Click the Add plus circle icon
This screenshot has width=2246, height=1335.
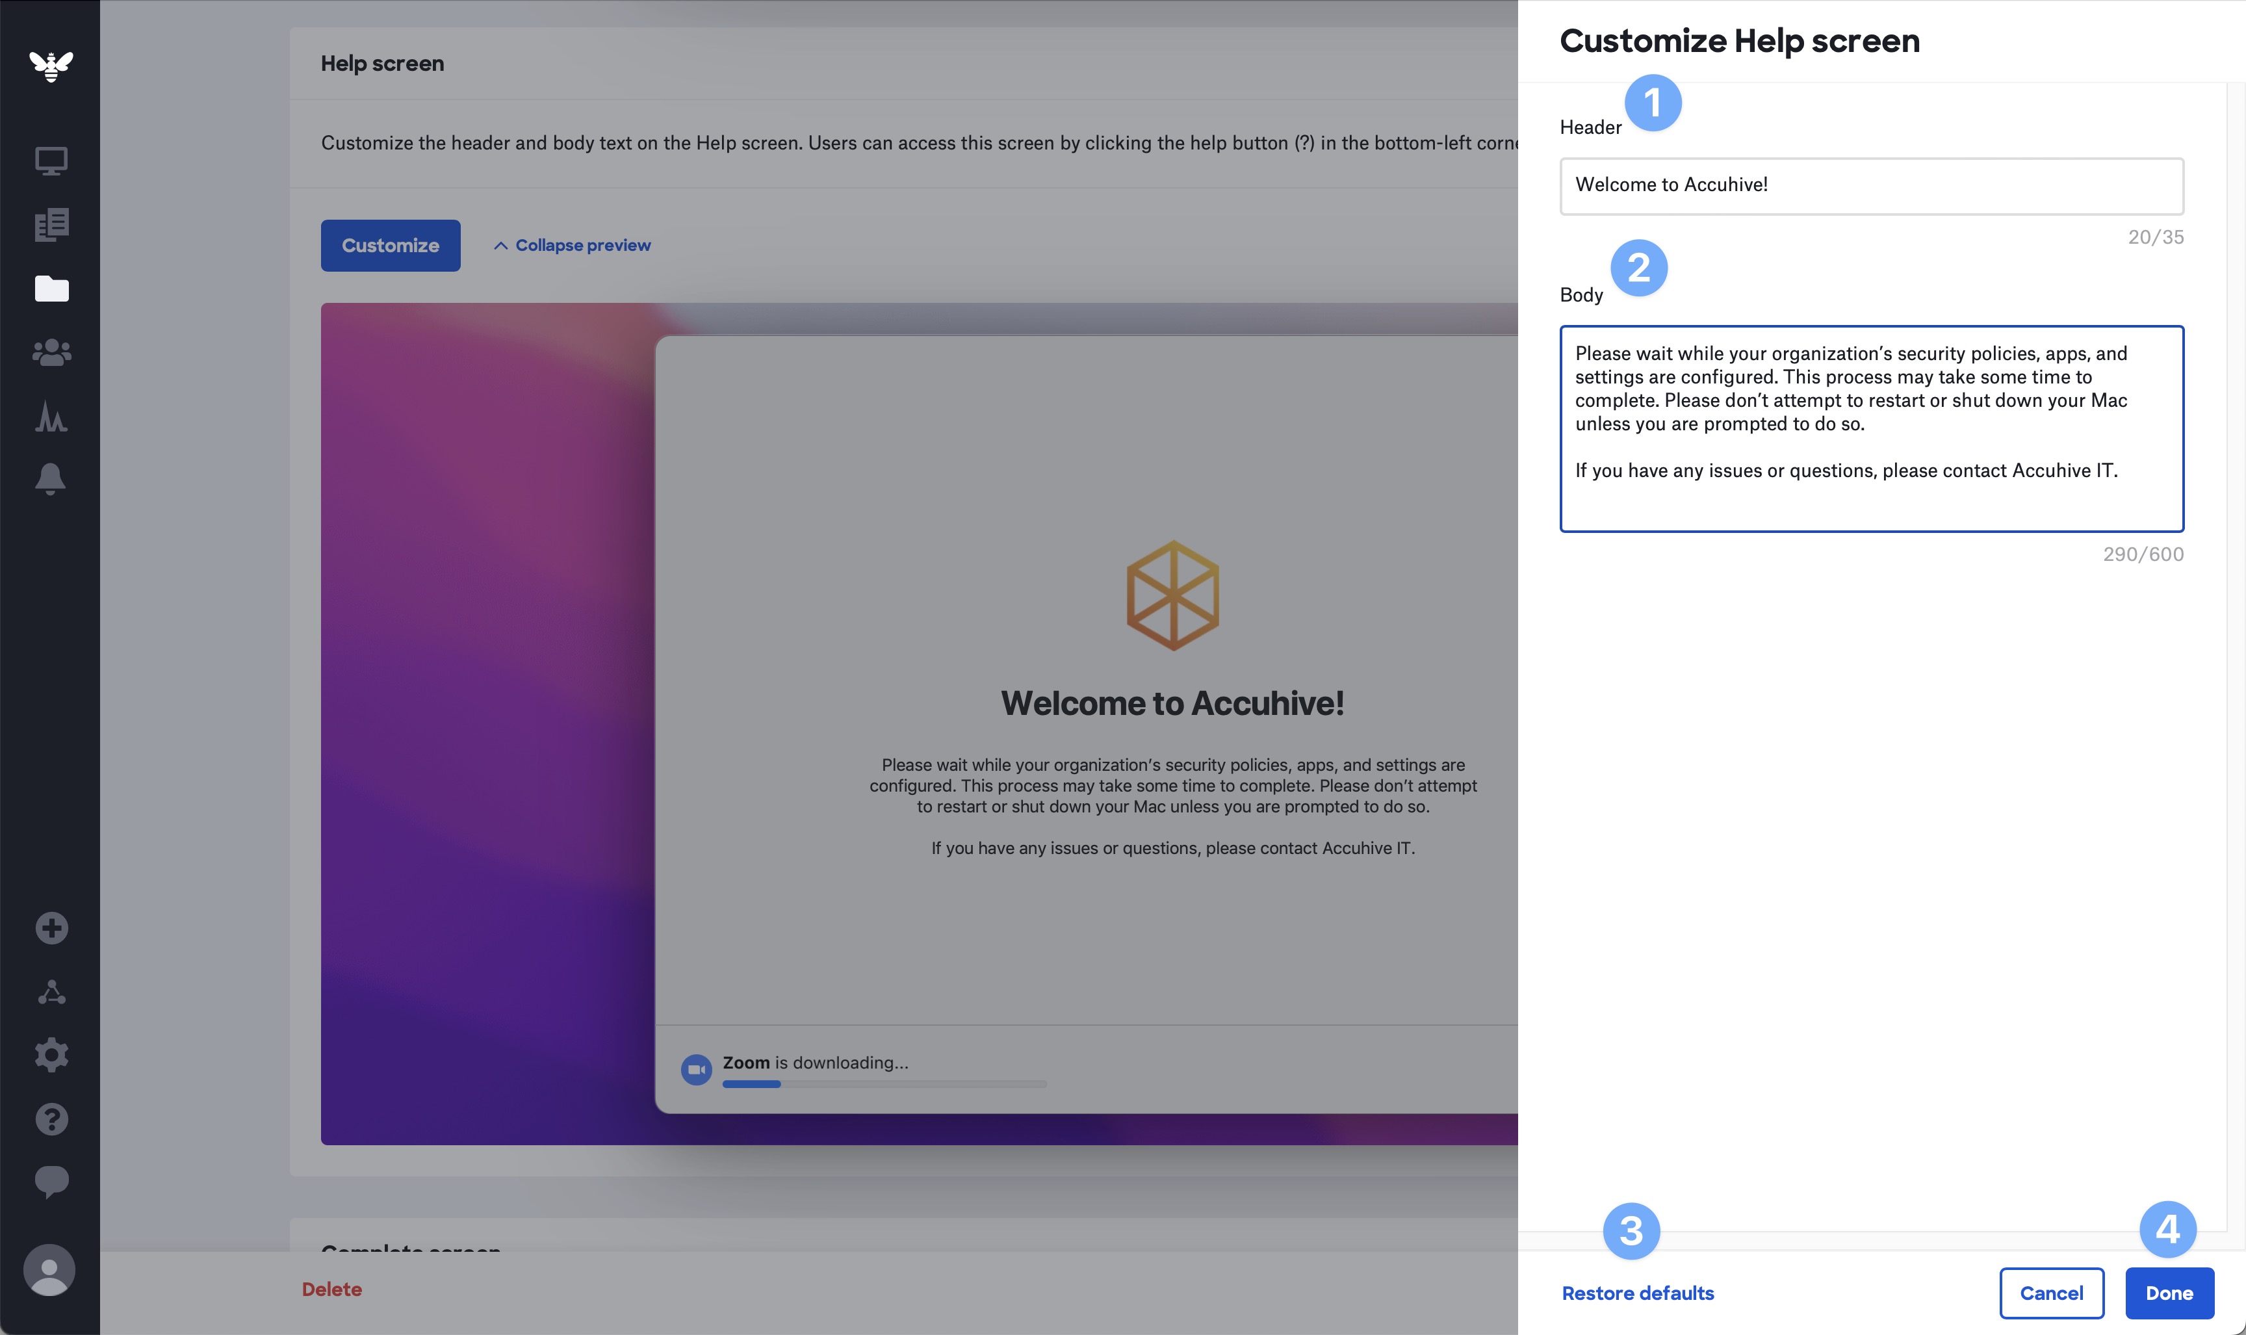tap(51, 927)
